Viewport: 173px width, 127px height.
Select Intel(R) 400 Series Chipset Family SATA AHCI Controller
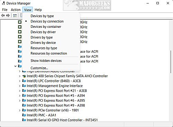tap(67, 76)
